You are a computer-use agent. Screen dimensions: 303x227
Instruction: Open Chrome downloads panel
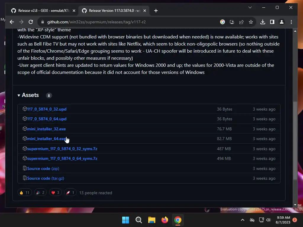point(263,22)
